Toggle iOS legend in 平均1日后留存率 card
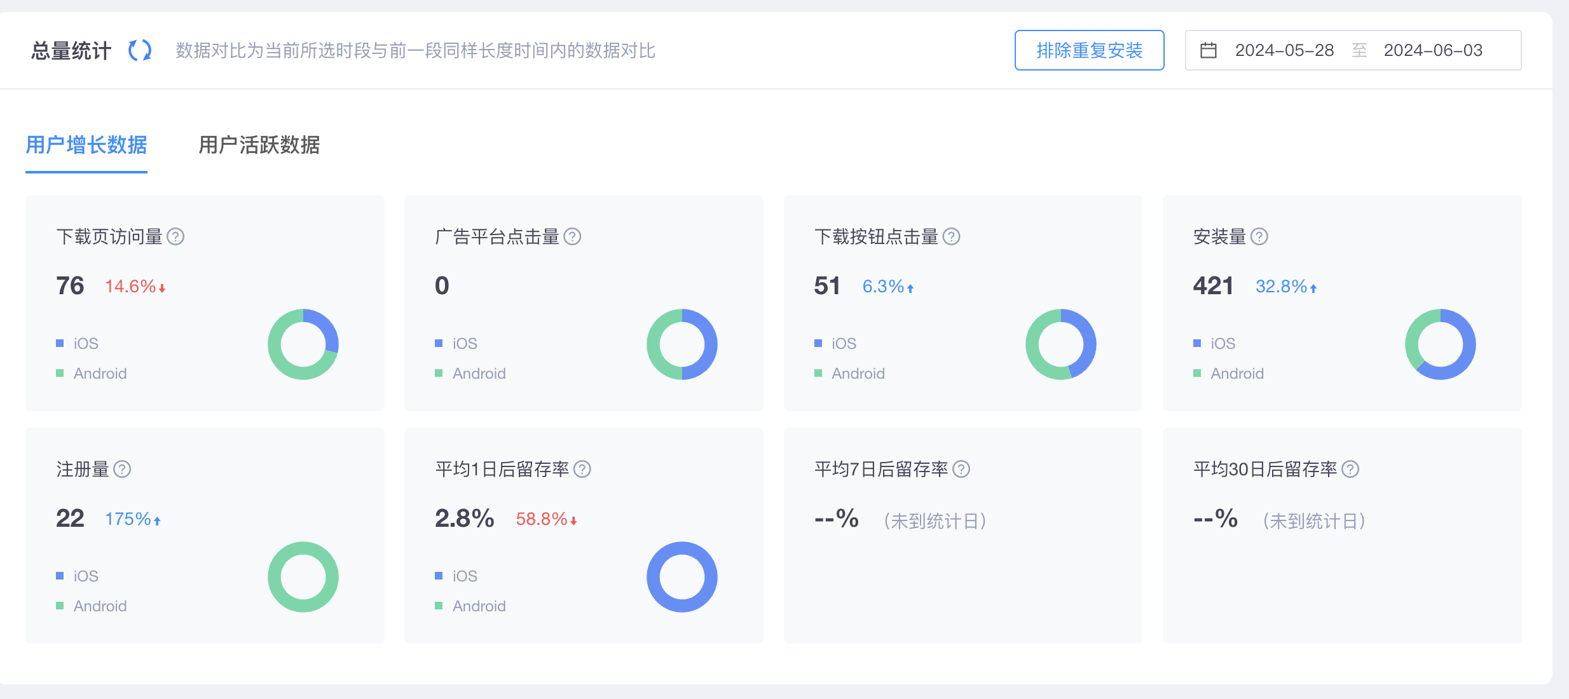This screenshot has height=699, width=1569. pos(456,576)
